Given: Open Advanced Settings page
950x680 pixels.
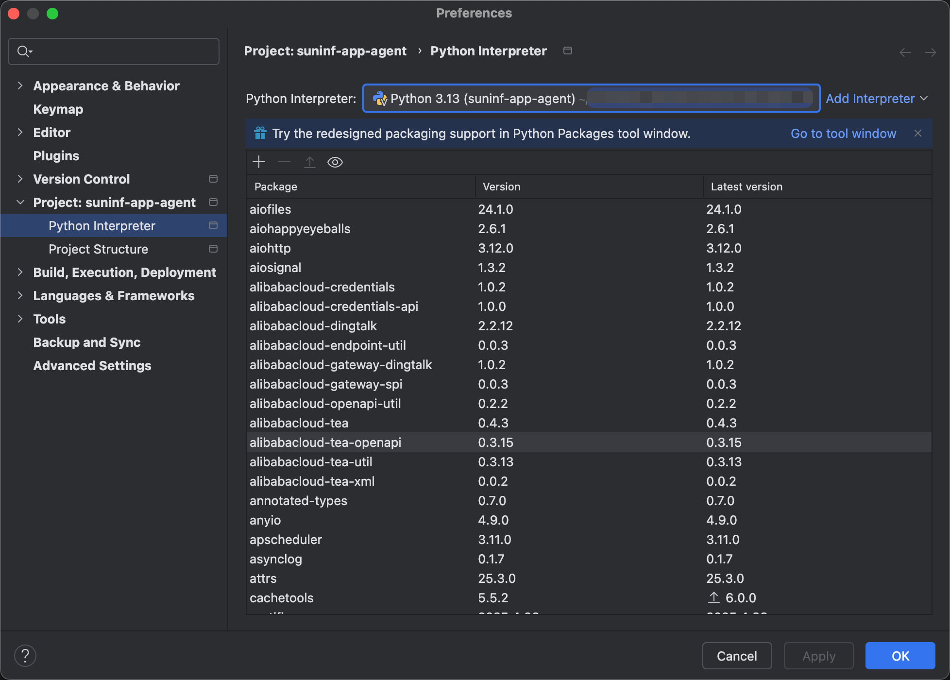Looking at the screenshot, I should [92, 365].
